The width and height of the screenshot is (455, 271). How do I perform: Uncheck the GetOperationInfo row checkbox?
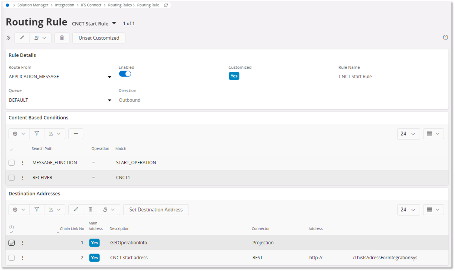(11, 243)
